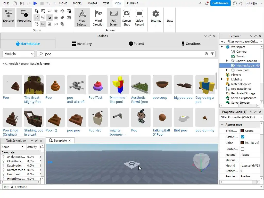
Task: Open the Recent tab in Toolbox
Action: pyautogui.click(x=136, y=44)
